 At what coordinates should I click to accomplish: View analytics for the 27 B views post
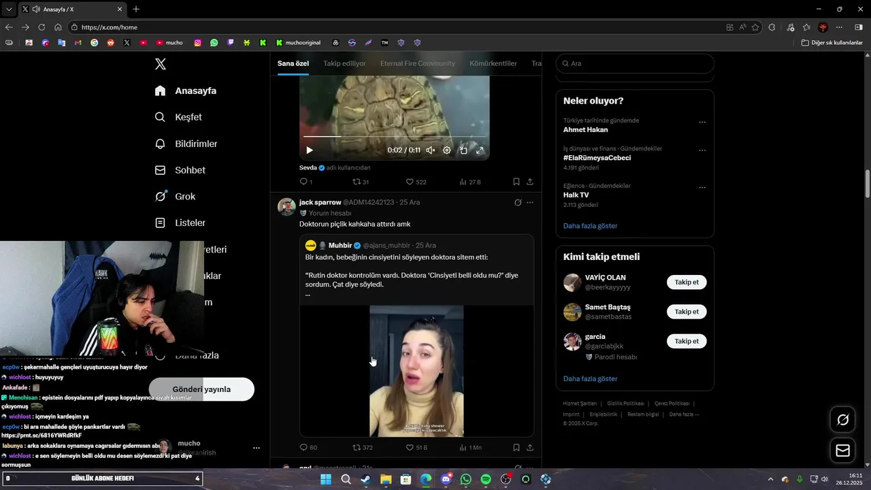point(470,182)
